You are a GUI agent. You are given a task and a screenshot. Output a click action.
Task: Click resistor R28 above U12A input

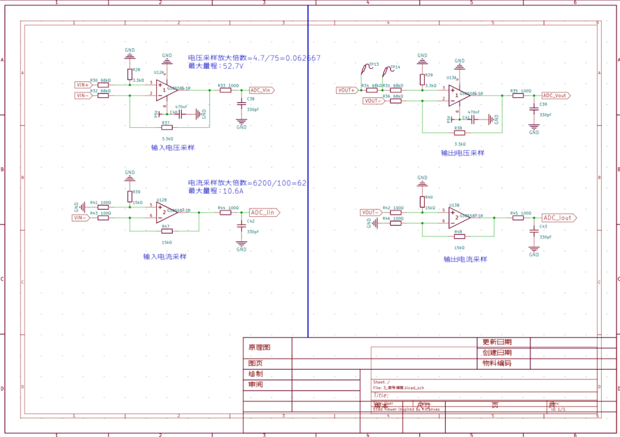click(130, 75)
